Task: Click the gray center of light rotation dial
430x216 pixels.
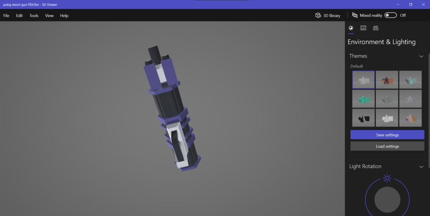Action: pos(387,200)
